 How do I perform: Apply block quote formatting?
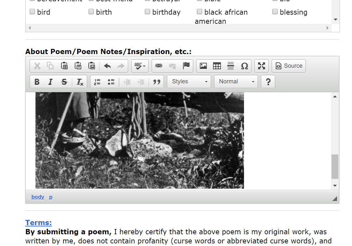(157, 82)
